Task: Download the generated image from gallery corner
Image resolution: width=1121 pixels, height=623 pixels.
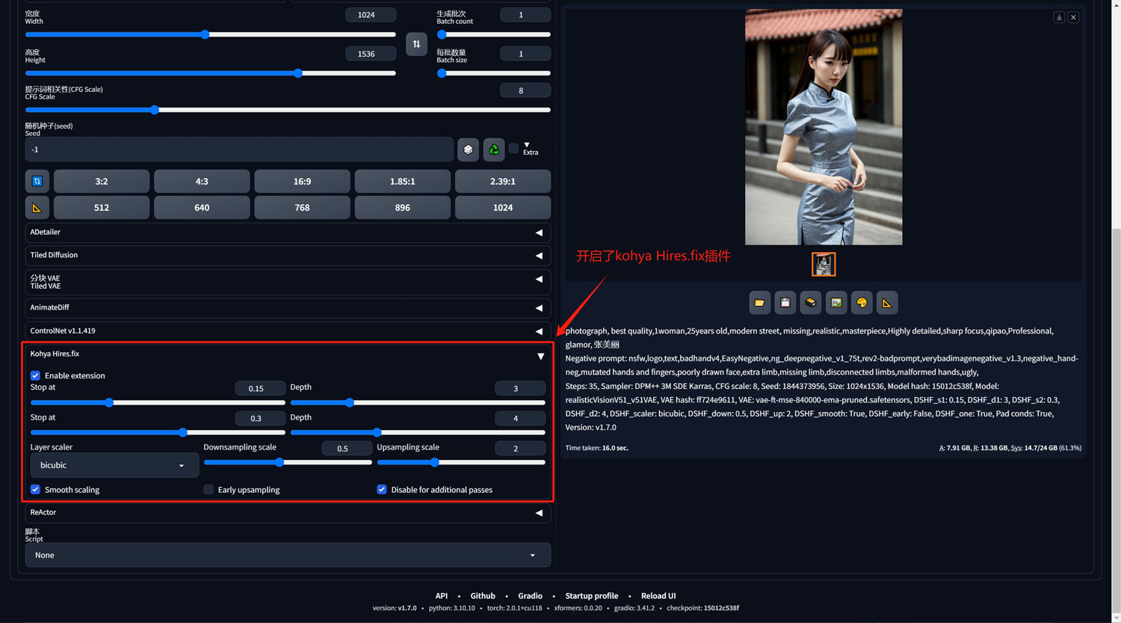Action: click(x=1059, y=17)
